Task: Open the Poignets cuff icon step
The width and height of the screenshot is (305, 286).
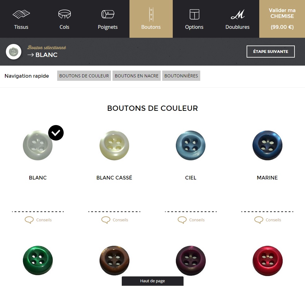Action: tap(108, 14)
